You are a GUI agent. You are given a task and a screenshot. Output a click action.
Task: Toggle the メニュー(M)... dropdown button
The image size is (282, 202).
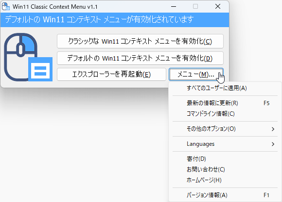point(196,74)
